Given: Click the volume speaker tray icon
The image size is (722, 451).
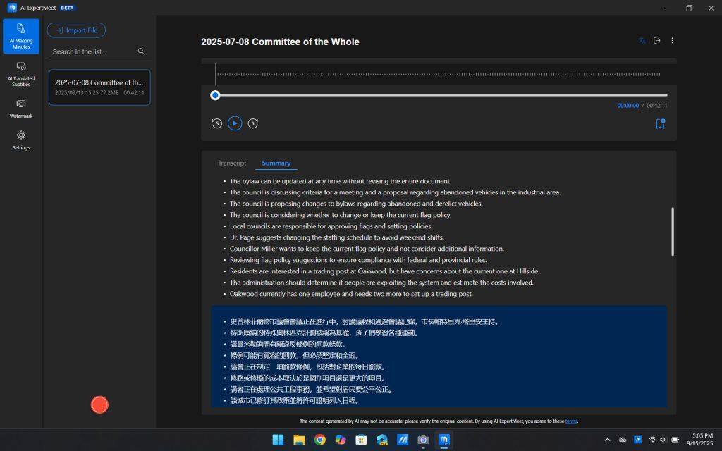Looking at the screenshot, I should tap(663, 440).
